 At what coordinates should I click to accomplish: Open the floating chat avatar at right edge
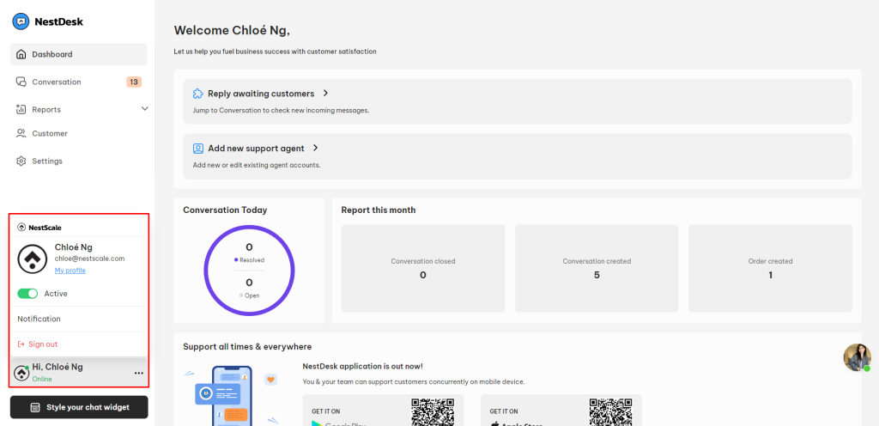[x=858, y=357]
